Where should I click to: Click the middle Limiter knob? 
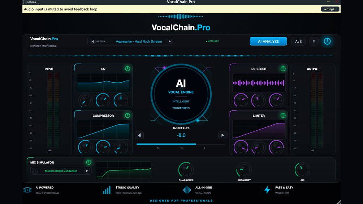coord(258,147)
